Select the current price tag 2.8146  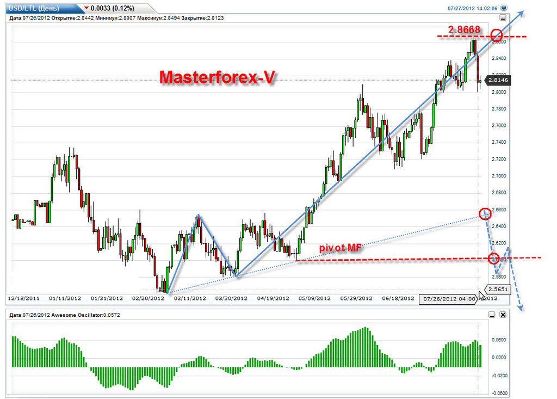pyautogui.click(x=498, y=80)
